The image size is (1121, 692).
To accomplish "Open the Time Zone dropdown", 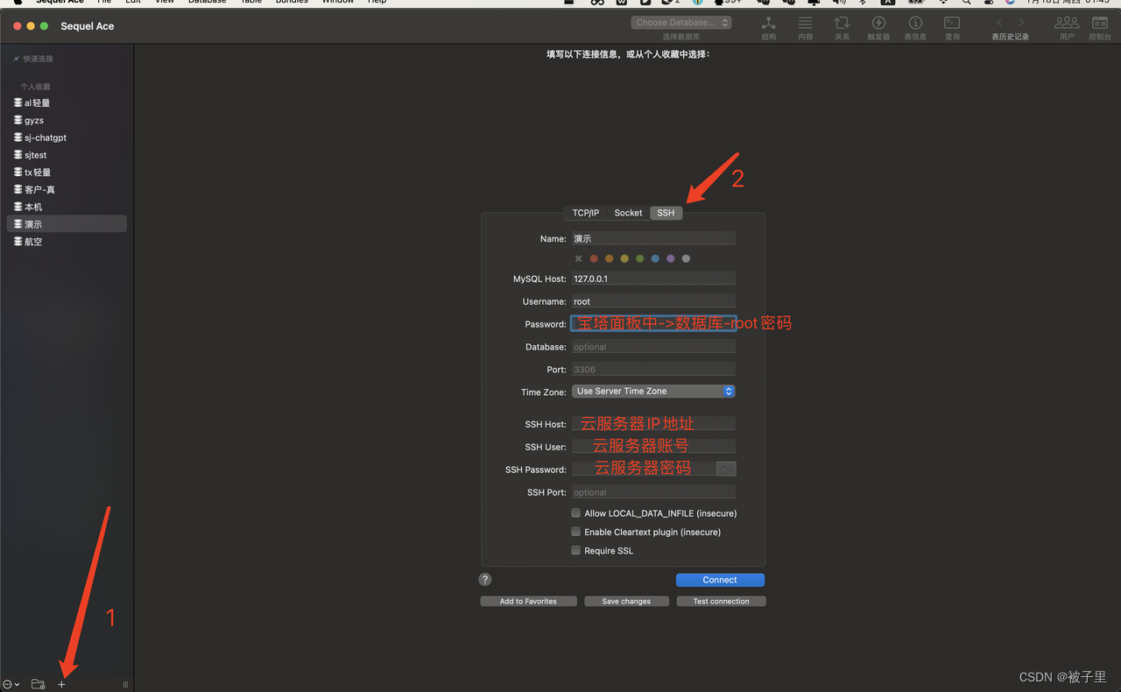I will point(653,392).
